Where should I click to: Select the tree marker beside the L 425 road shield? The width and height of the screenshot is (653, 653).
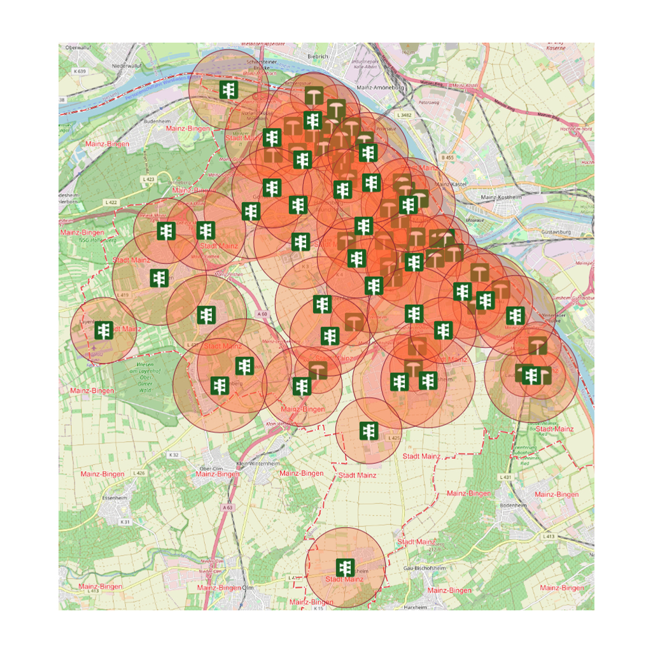pyautogui.click(x=369, y=431)
